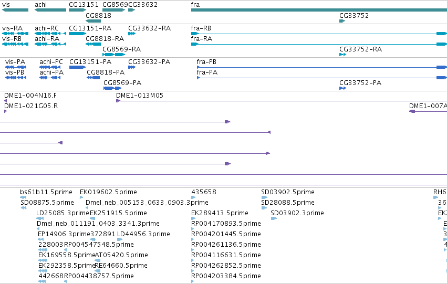Viewport: 447px width, 284px height.
Task: Select transcript CG13151-RA
Action: pyautogui.click(x=78, y=34)
